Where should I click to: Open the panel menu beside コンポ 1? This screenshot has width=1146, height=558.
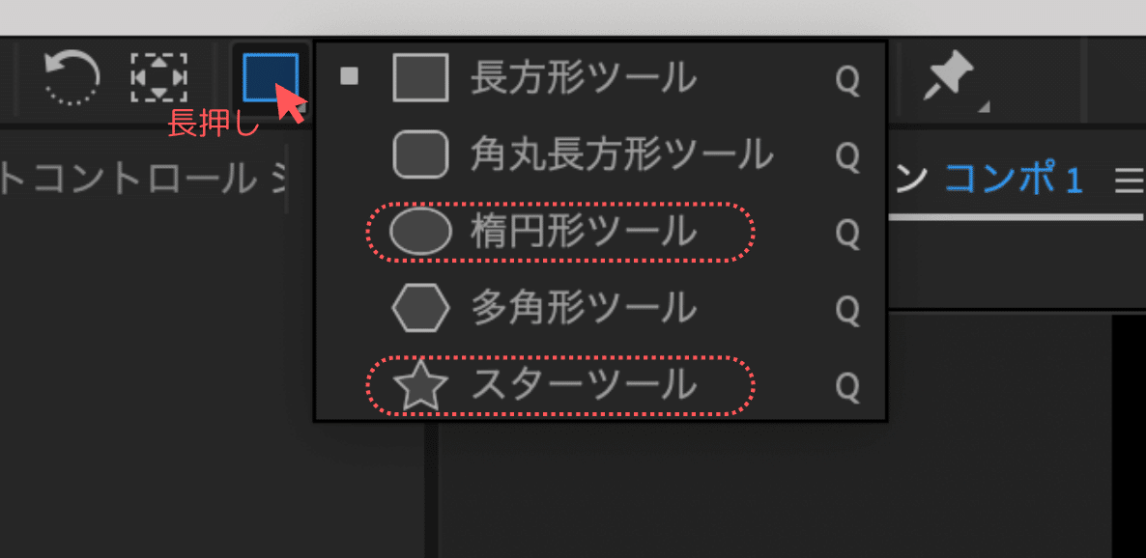(1130, 180)
